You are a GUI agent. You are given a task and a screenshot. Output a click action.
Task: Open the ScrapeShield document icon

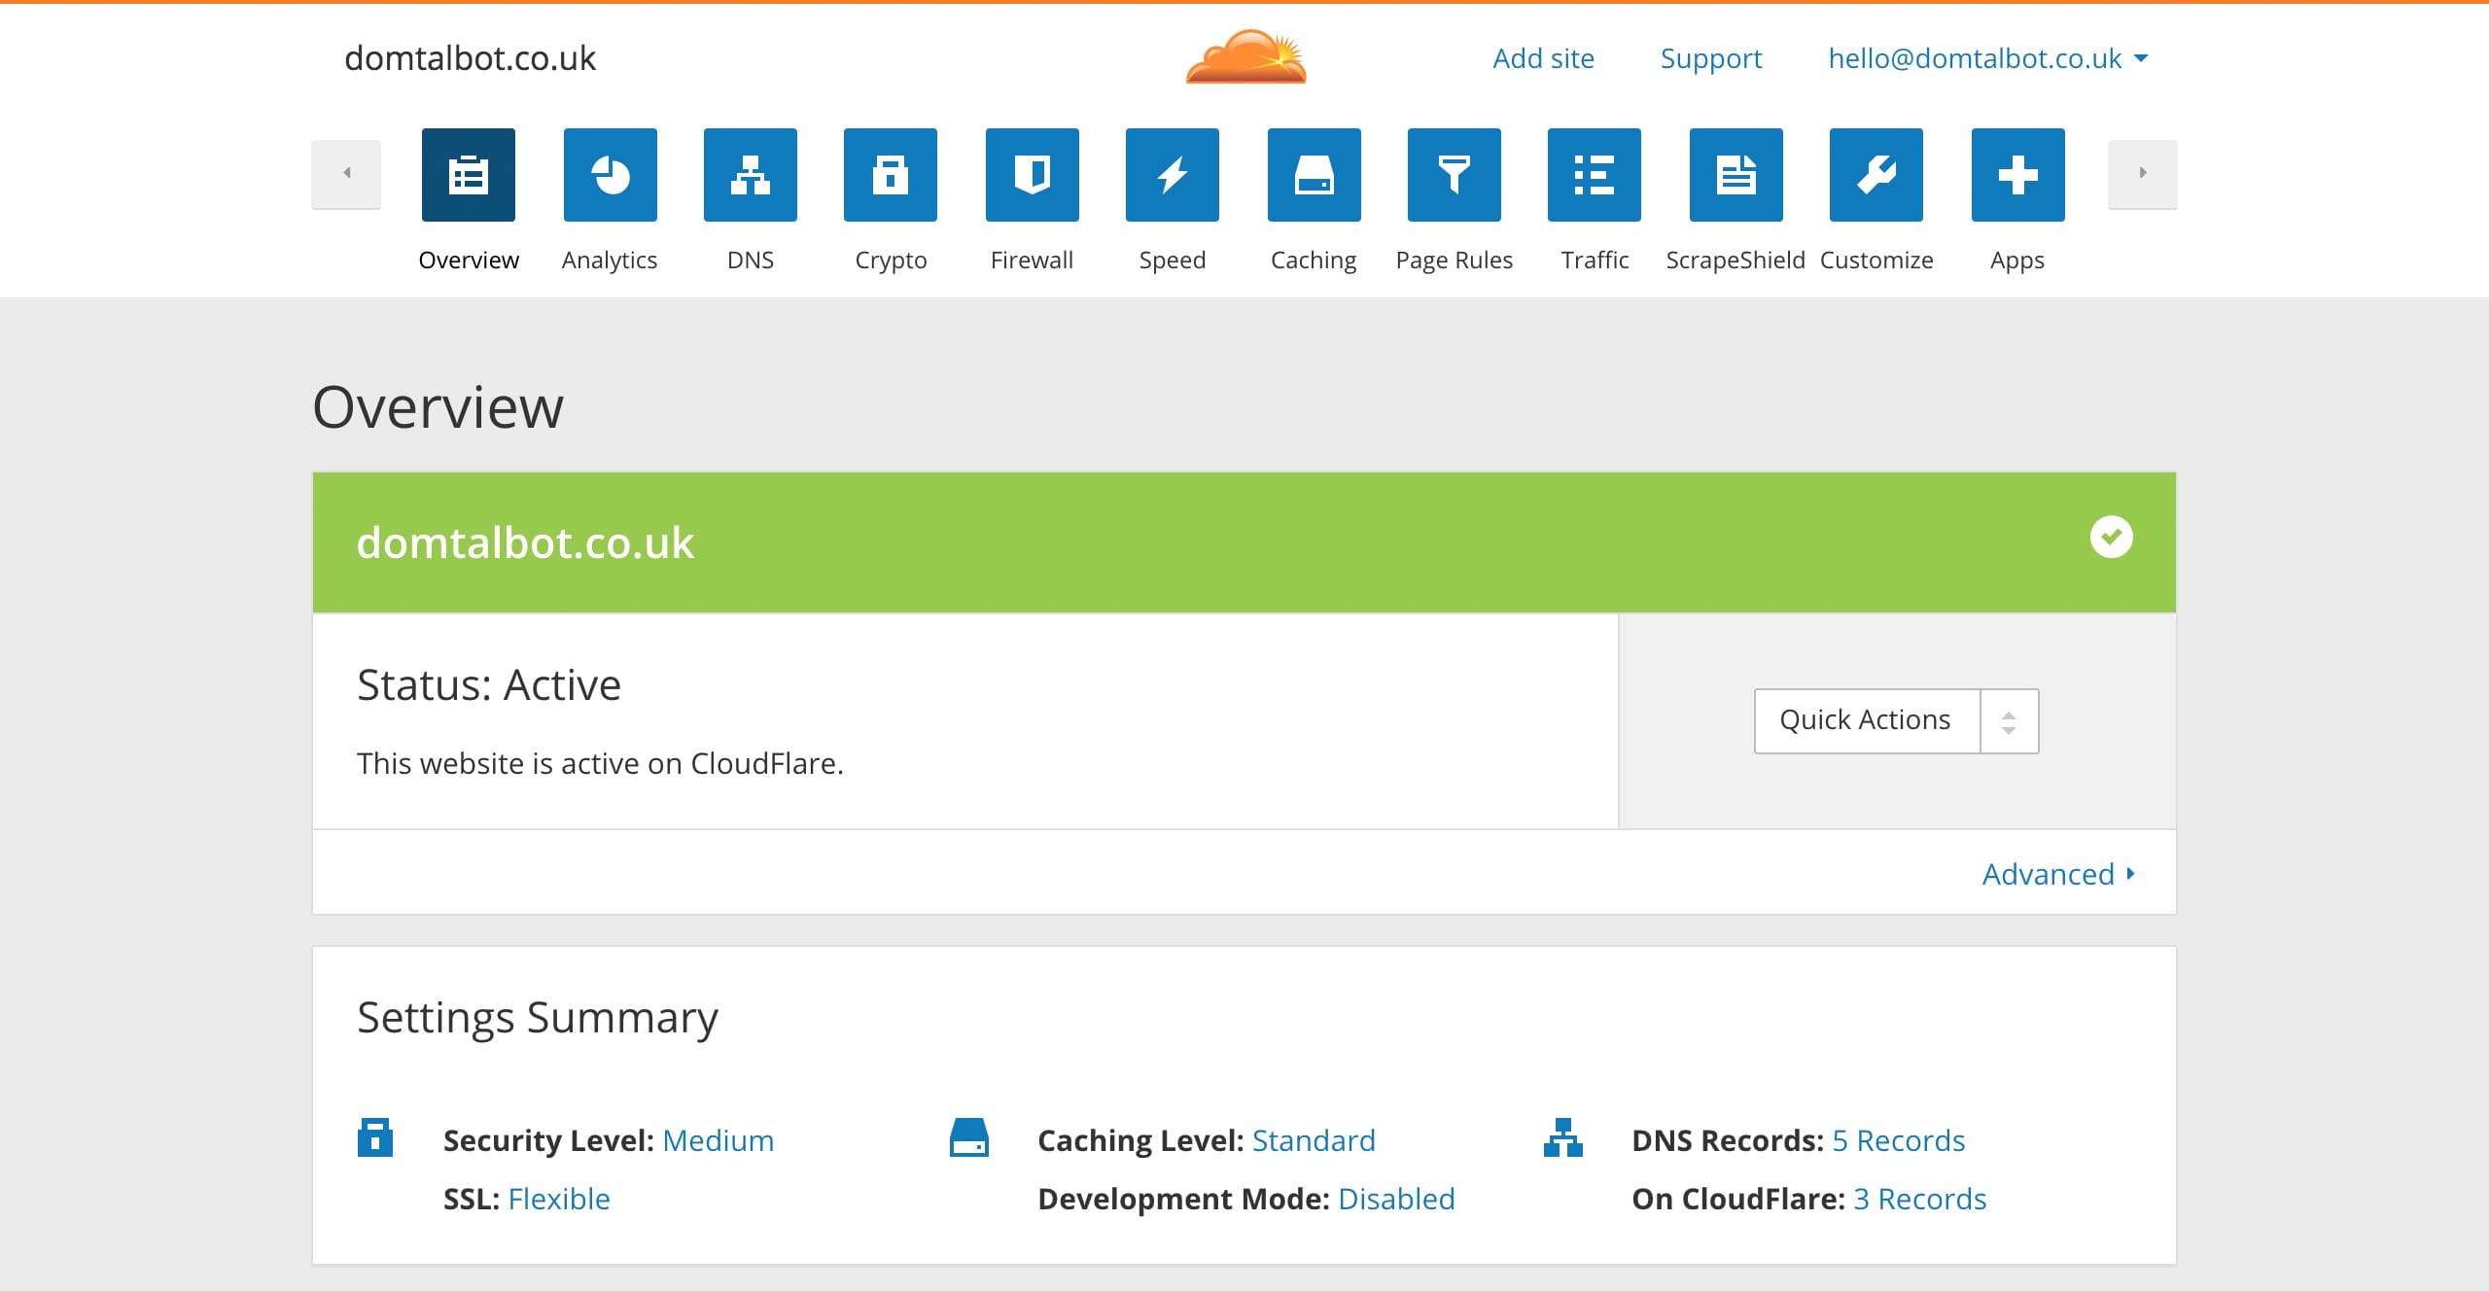pos(1735,175)
